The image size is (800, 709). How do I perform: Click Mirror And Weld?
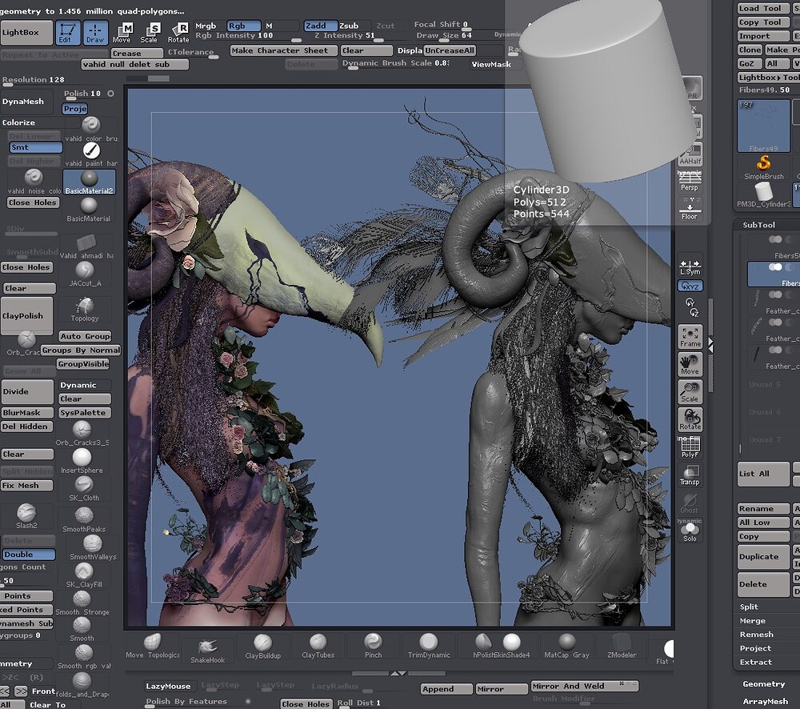(x=584, y=686)
